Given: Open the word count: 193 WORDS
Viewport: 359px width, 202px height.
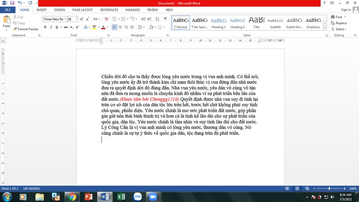Looking at the screenshot, I should (x=31, y=188).
